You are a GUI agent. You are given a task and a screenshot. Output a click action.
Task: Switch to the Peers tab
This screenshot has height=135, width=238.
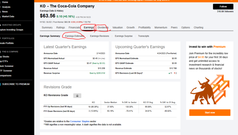coord(174,27)
